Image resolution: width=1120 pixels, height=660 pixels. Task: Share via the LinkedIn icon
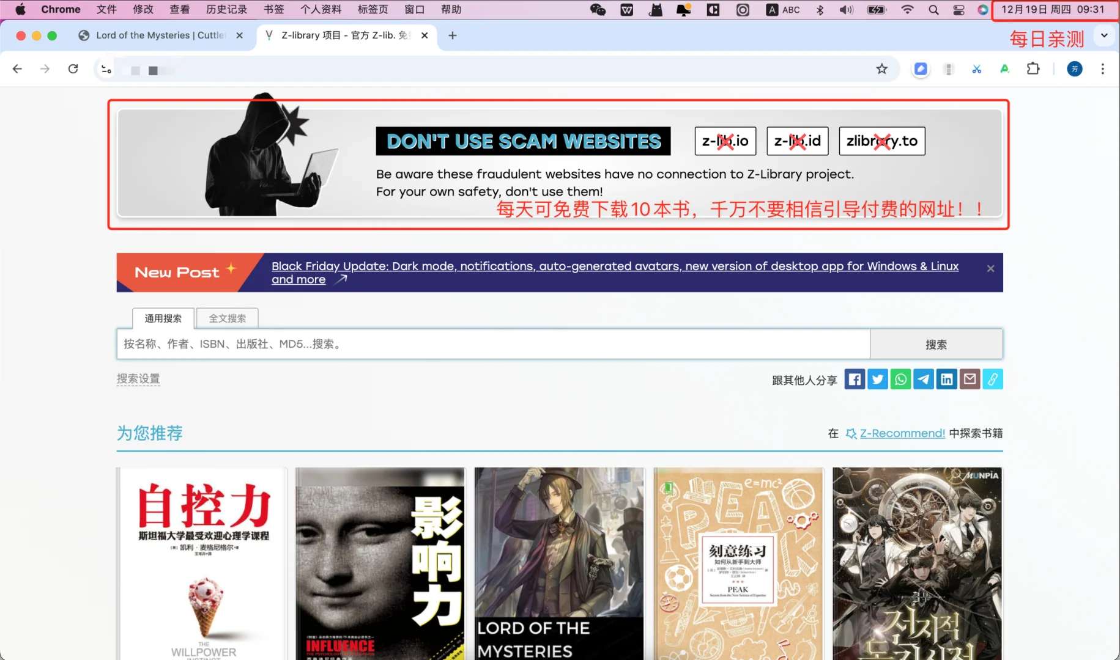pos(947,380)
